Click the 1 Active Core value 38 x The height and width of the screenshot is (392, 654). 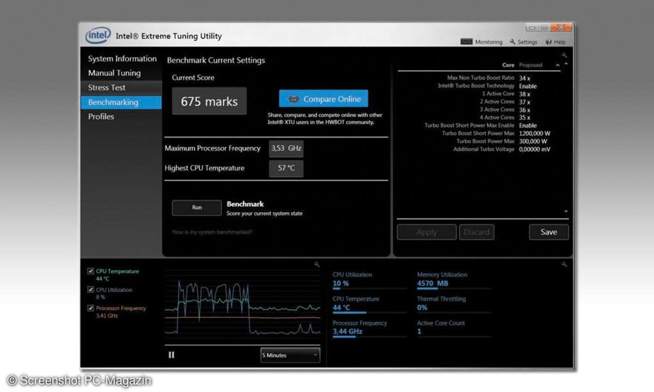(525, 94)
